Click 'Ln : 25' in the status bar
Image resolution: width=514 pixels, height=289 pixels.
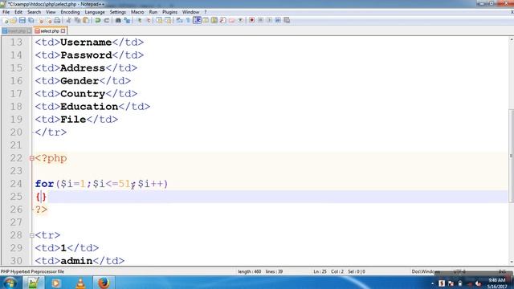(x=320, y=271)
